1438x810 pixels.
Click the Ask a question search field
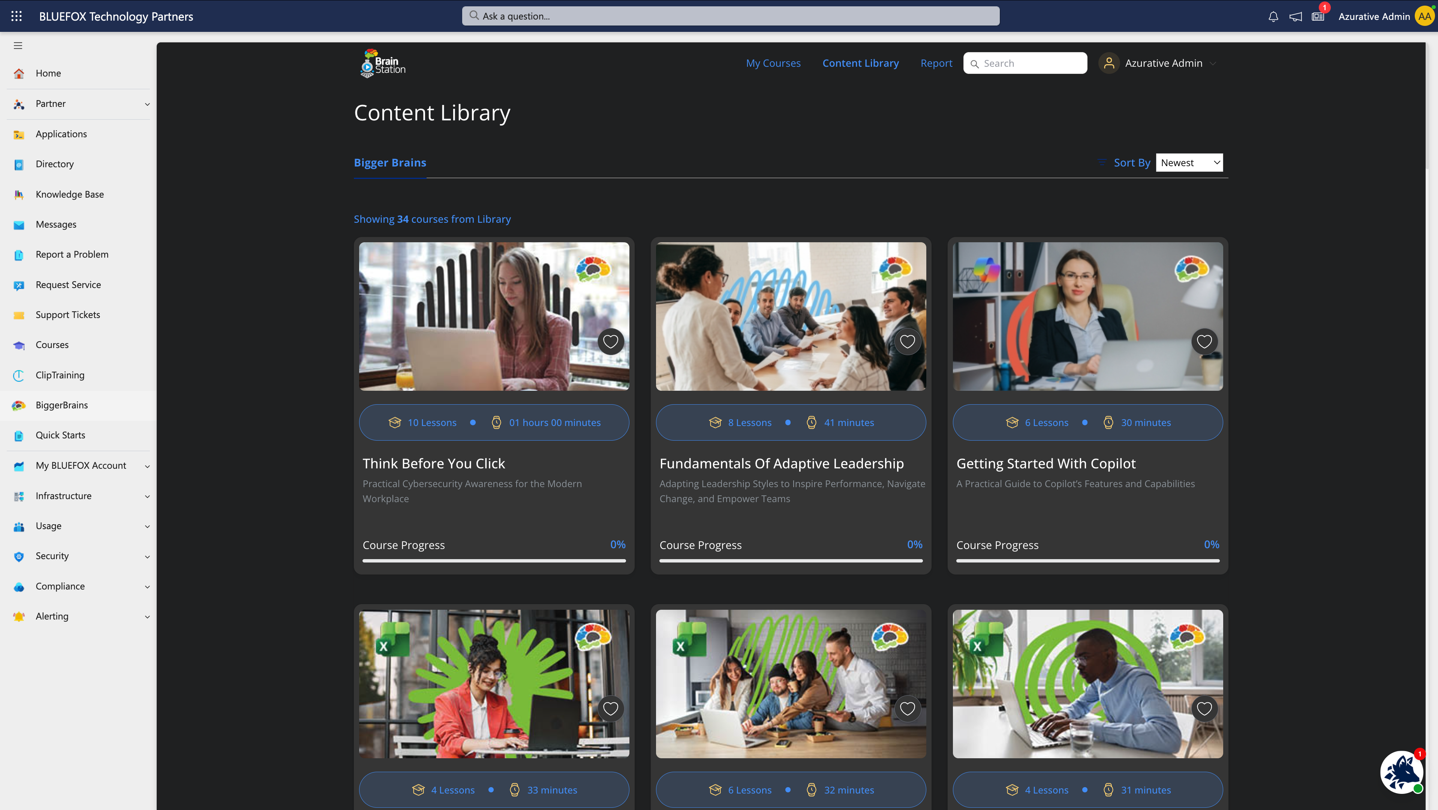[731, 16]
